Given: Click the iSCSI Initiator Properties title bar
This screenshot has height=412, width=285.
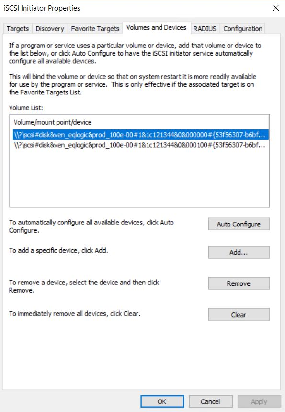Looking at the screenshot, I should [120, 8].
